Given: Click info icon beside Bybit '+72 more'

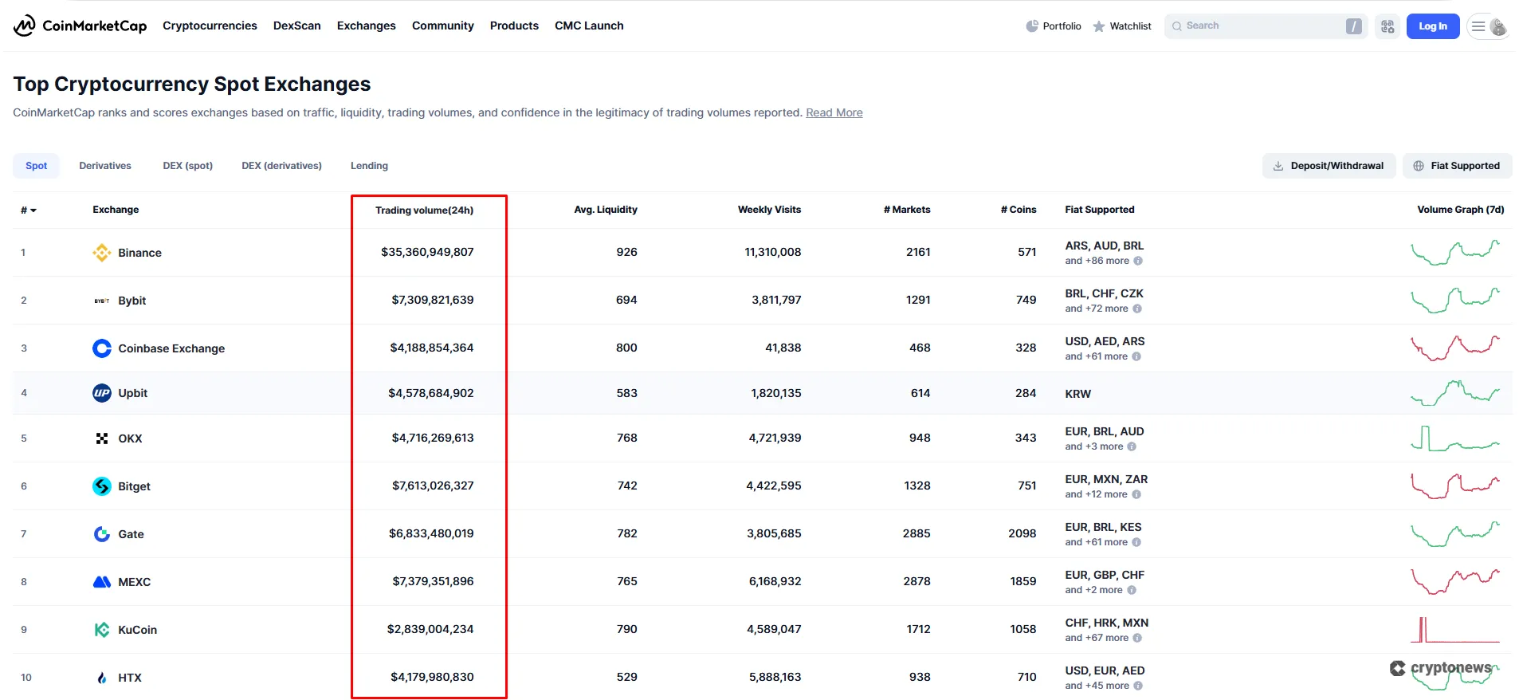Looking at the screenshot, I should coord(1137,309).
